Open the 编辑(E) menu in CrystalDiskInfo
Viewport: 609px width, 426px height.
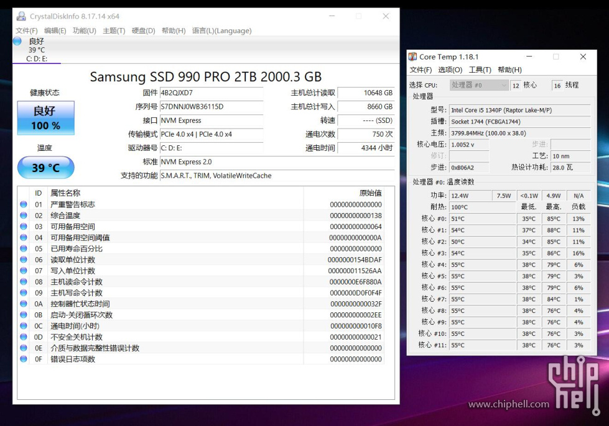[x=55, y=30]
